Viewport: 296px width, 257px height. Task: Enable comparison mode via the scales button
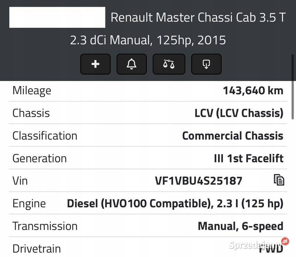pyautogui.click(x=169, y=64)
